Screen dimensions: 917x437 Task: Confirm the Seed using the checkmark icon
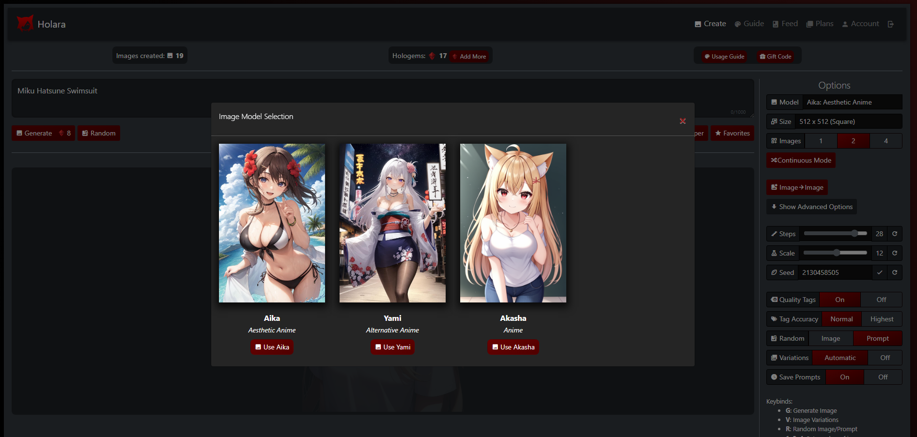879,272
